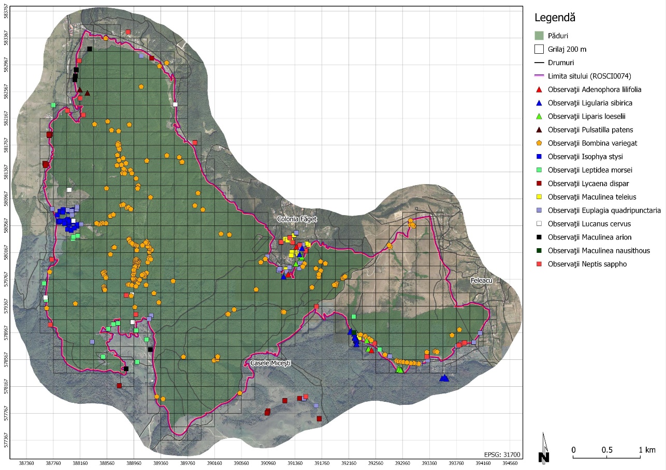Viewport: 666px width, 470px height.
Task: Click the 583767 northing axis label
Action: tap(7, 10)
